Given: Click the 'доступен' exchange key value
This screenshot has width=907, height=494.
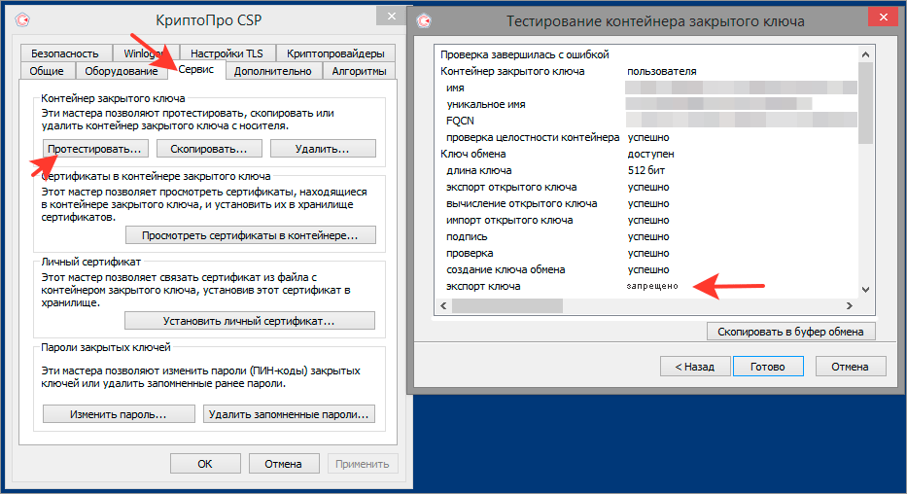Looking at the screenshot, I should click(650, 154).
